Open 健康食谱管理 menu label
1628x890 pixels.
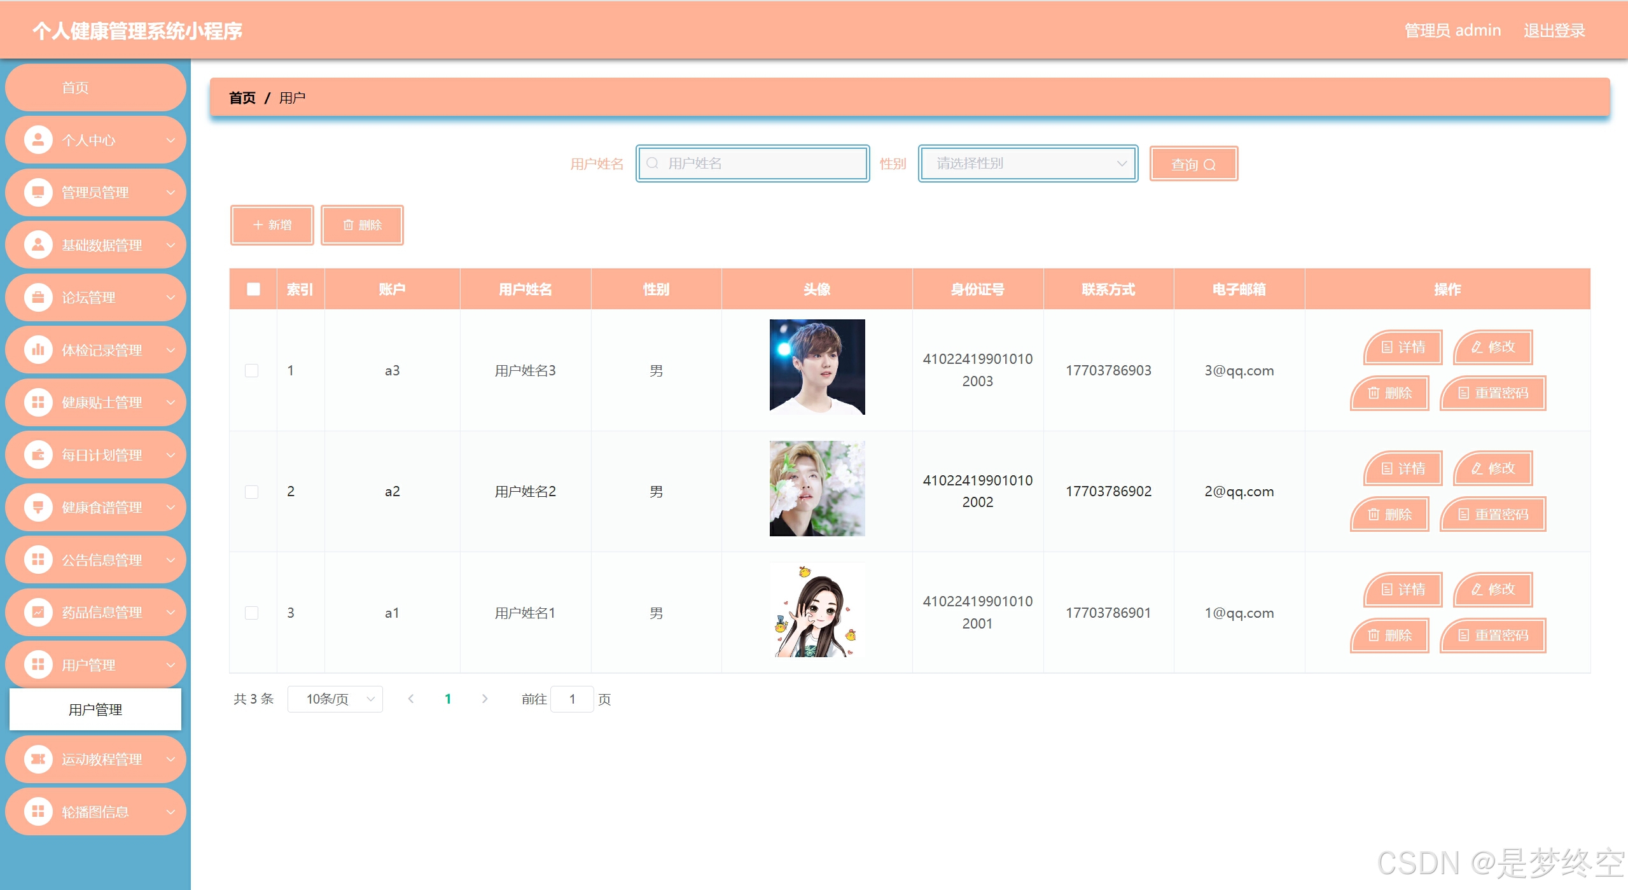click(102, 508)
